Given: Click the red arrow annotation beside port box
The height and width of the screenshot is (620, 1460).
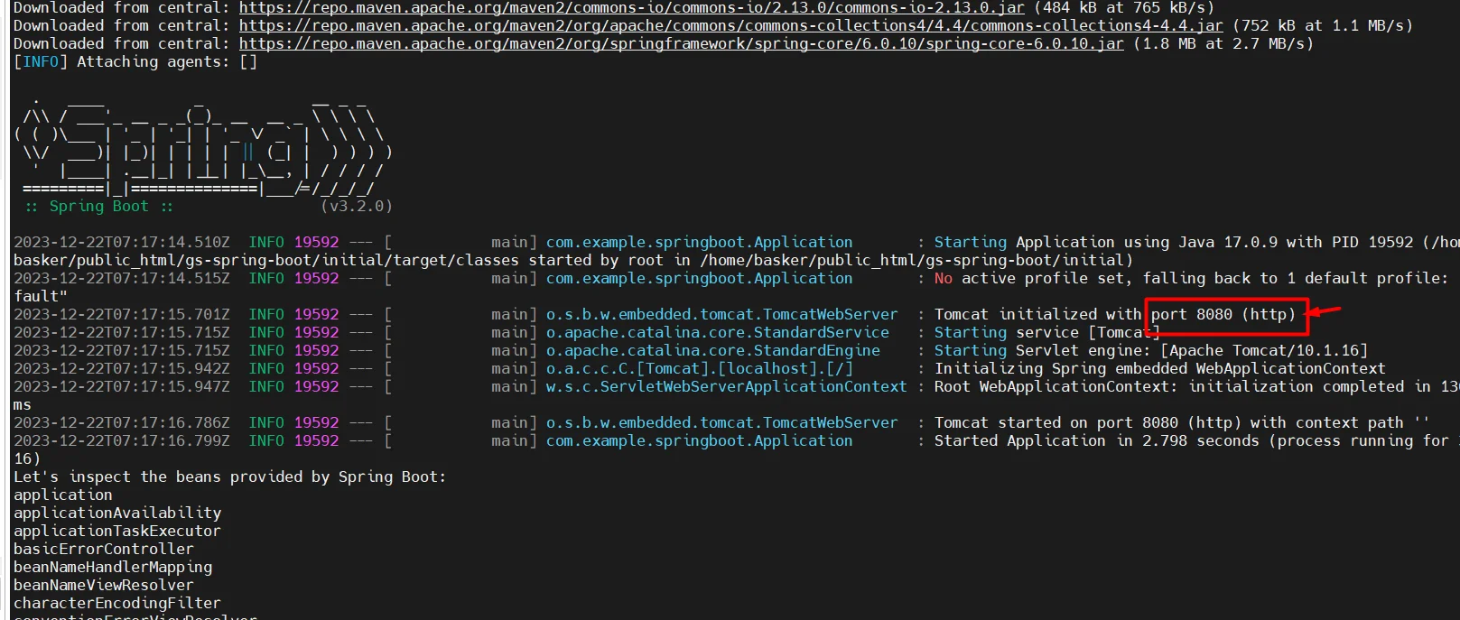Looking at the screenshot, I should click(x=1325, y=312).
